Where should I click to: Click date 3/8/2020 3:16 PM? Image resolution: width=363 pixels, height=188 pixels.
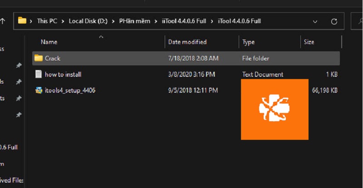pyautogui.click(x=191, y=74)
